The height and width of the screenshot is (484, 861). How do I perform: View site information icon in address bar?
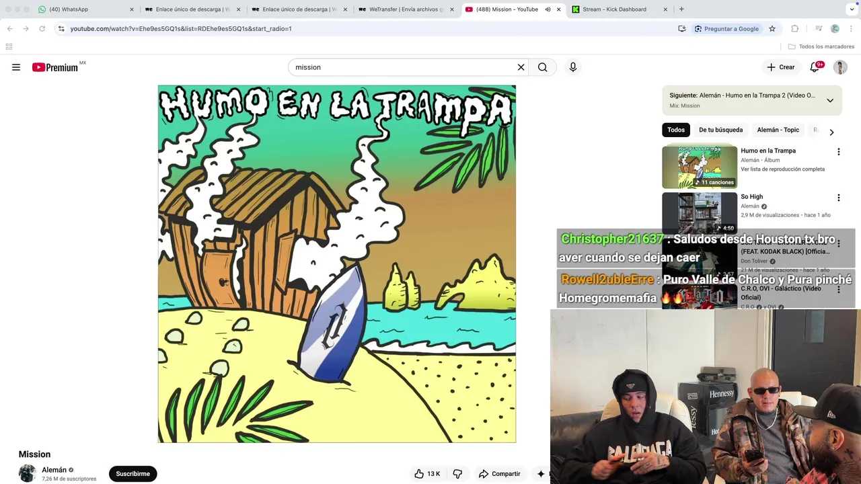(61, 28)
